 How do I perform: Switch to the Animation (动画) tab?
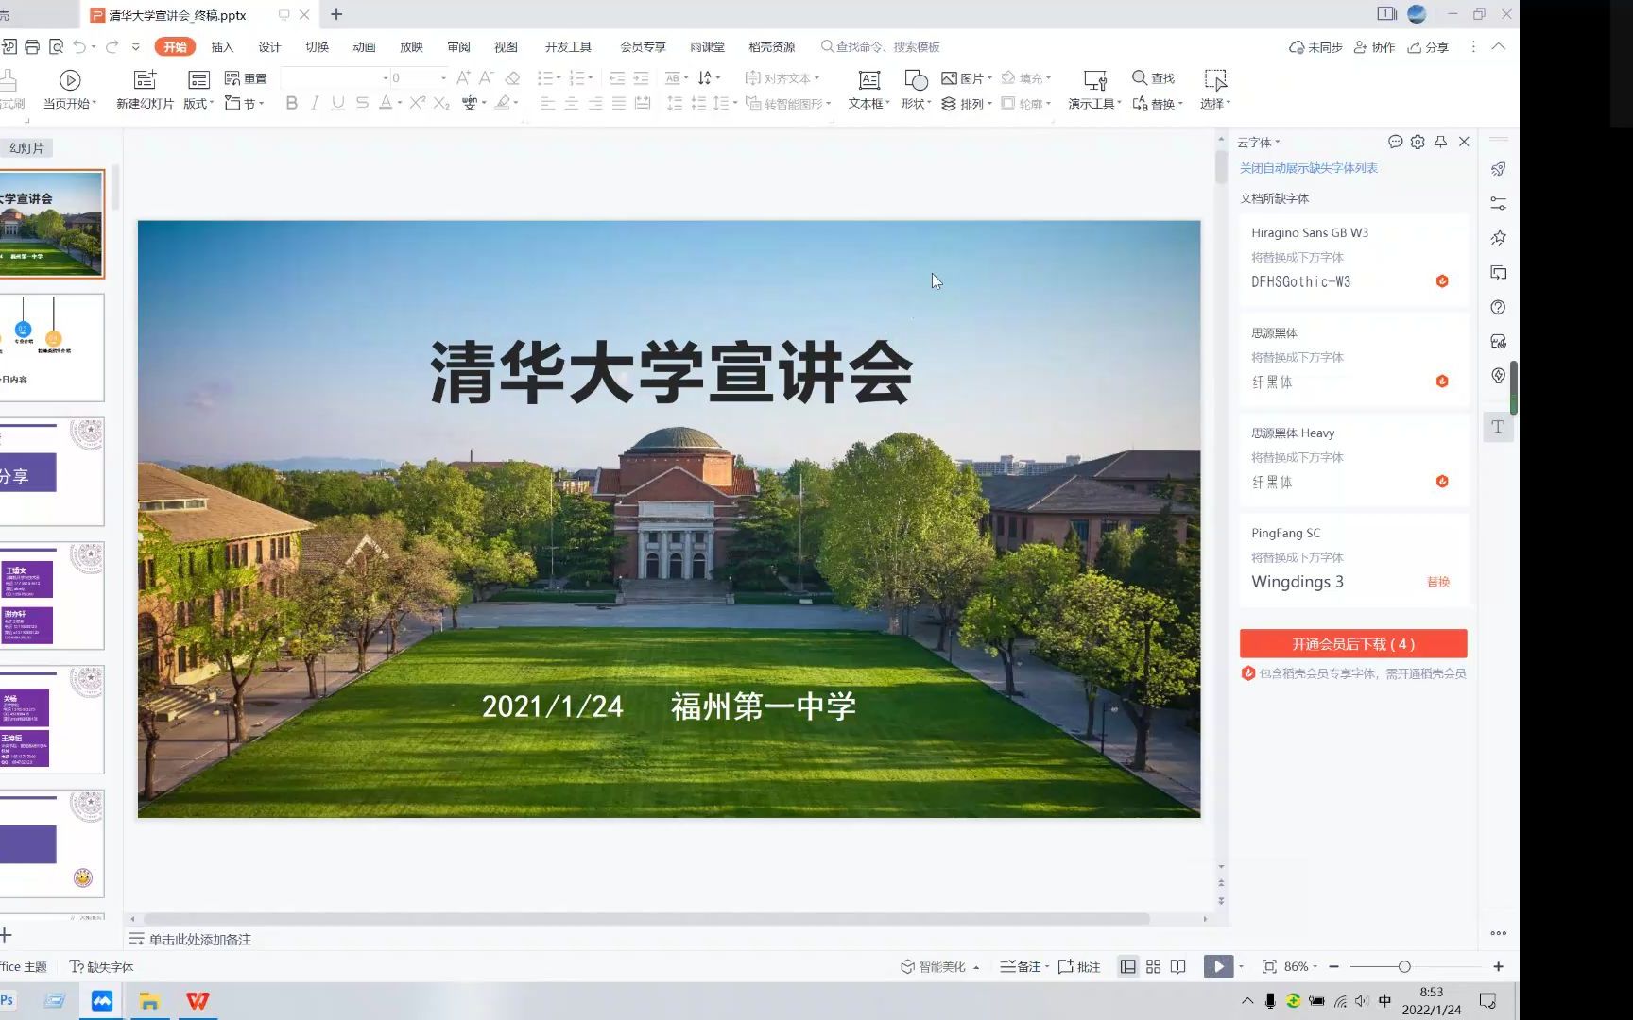pos(364,47)
